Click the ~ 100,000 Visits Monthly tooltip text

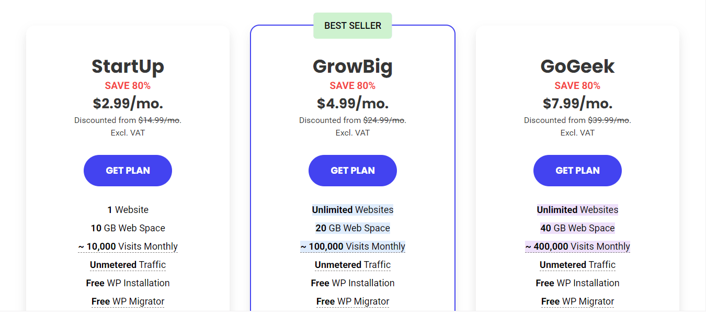[x=352, y=246]
